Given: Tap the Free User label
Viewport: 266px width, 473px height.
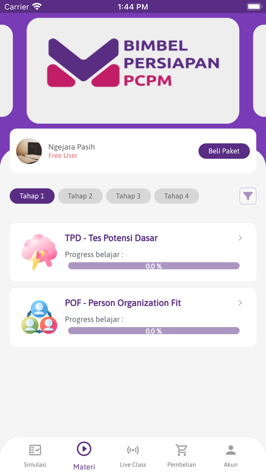Looking at the screenshot, I should coord(63,156).
